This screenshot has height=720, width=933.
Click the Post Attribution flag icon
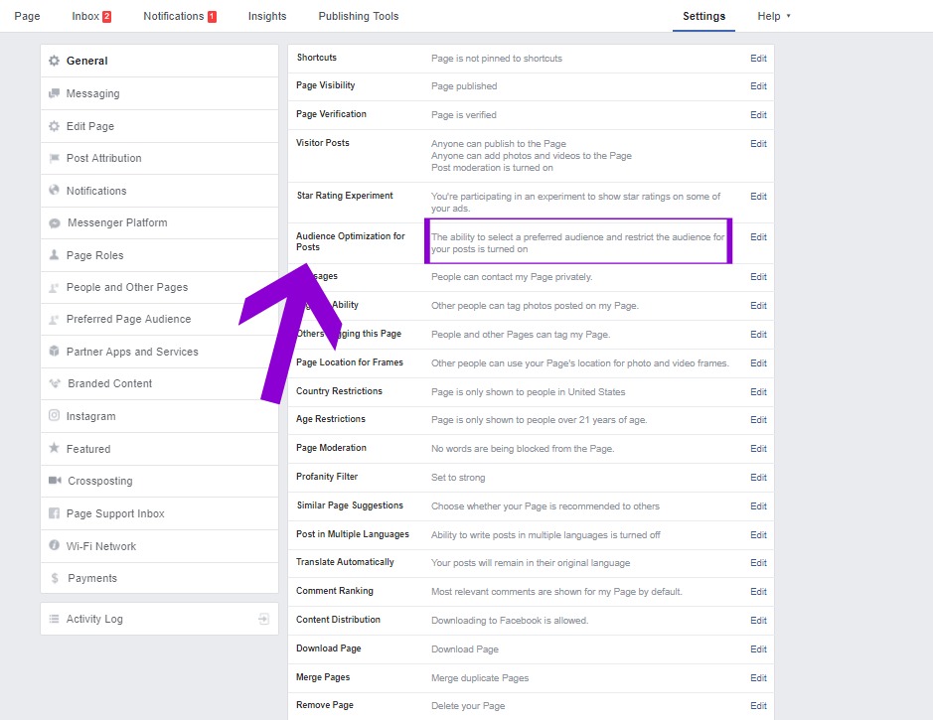click(x=54, y=158)
